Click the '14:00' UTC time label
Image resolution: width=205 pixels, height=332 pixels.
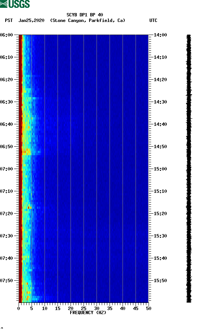(x=160, y=35)
